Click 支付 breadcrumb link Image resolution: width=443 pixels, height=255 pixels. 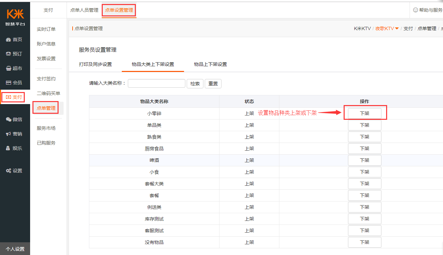[408, 28]
